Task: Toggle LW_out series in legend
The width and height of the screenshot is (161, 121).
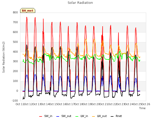Action: pos(99,116)
